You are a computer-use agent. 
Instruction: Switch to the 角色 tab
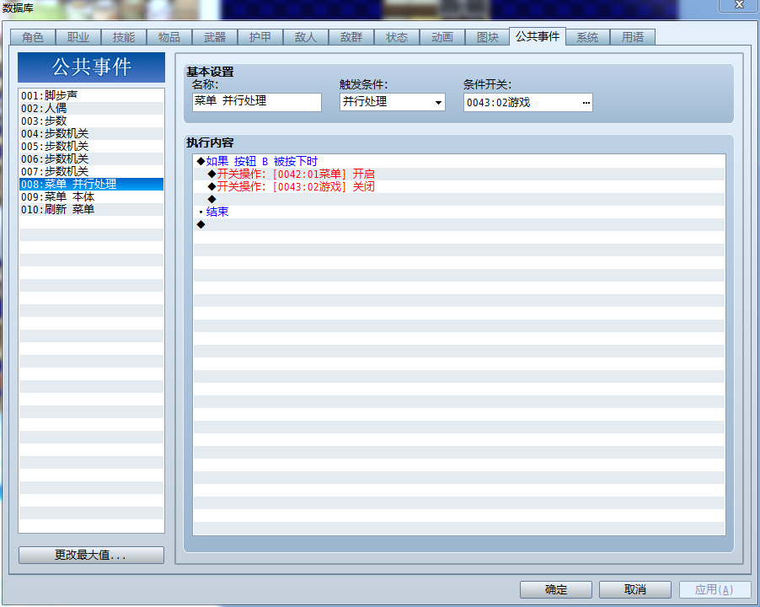click(33, 37)
